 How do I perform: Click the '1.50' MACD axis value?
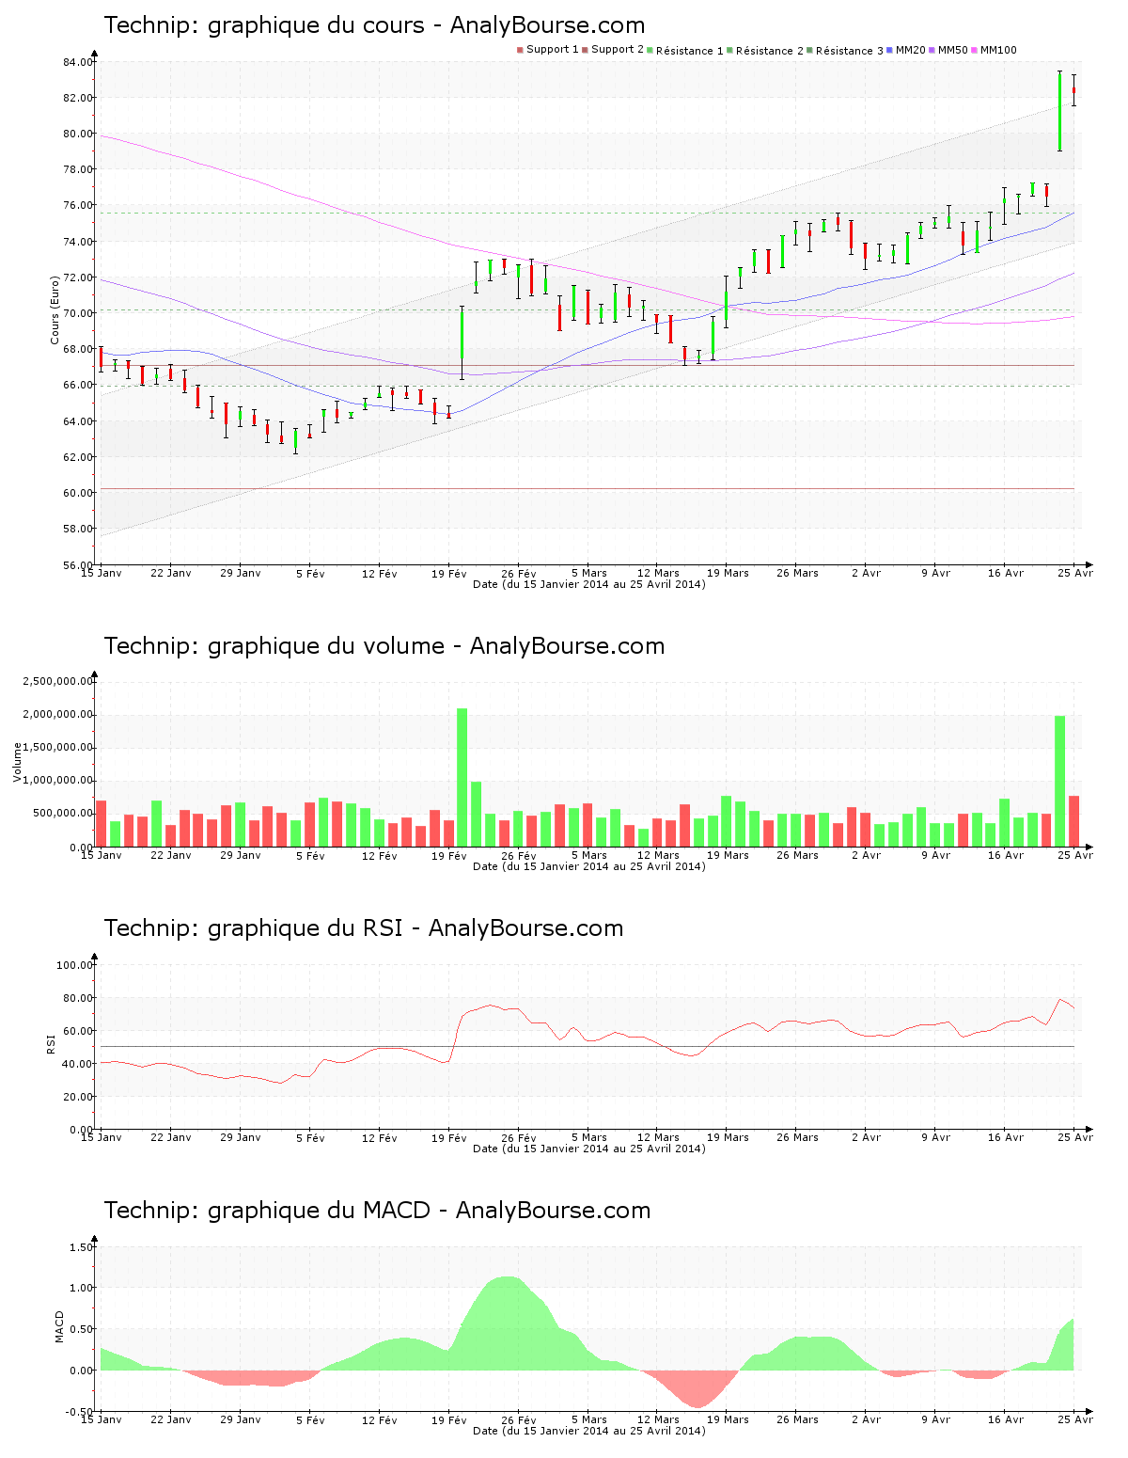pos(81,1247)
